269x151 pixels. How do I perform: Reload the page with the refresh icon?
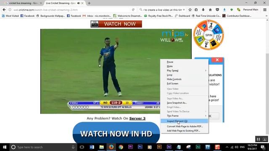(x=133, y=10)
